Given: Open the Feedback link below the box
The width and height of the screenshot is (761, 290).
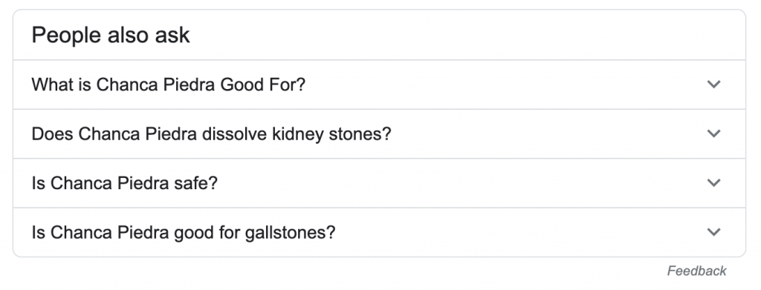Looking at the screenshot, I should pyautogui.click(x=696, y=271).
